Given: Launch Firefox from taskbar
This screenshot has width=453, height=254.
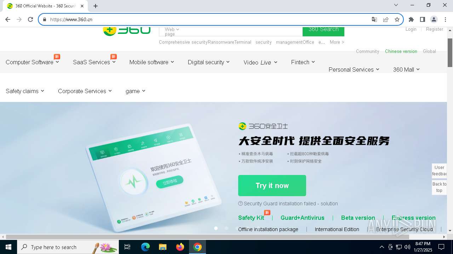Looking at the screenshot, I should pyautogui.click(x=180, y=247).
